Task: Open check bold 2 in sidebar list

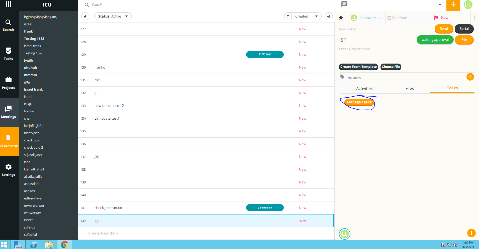Action: pos(34,147)
